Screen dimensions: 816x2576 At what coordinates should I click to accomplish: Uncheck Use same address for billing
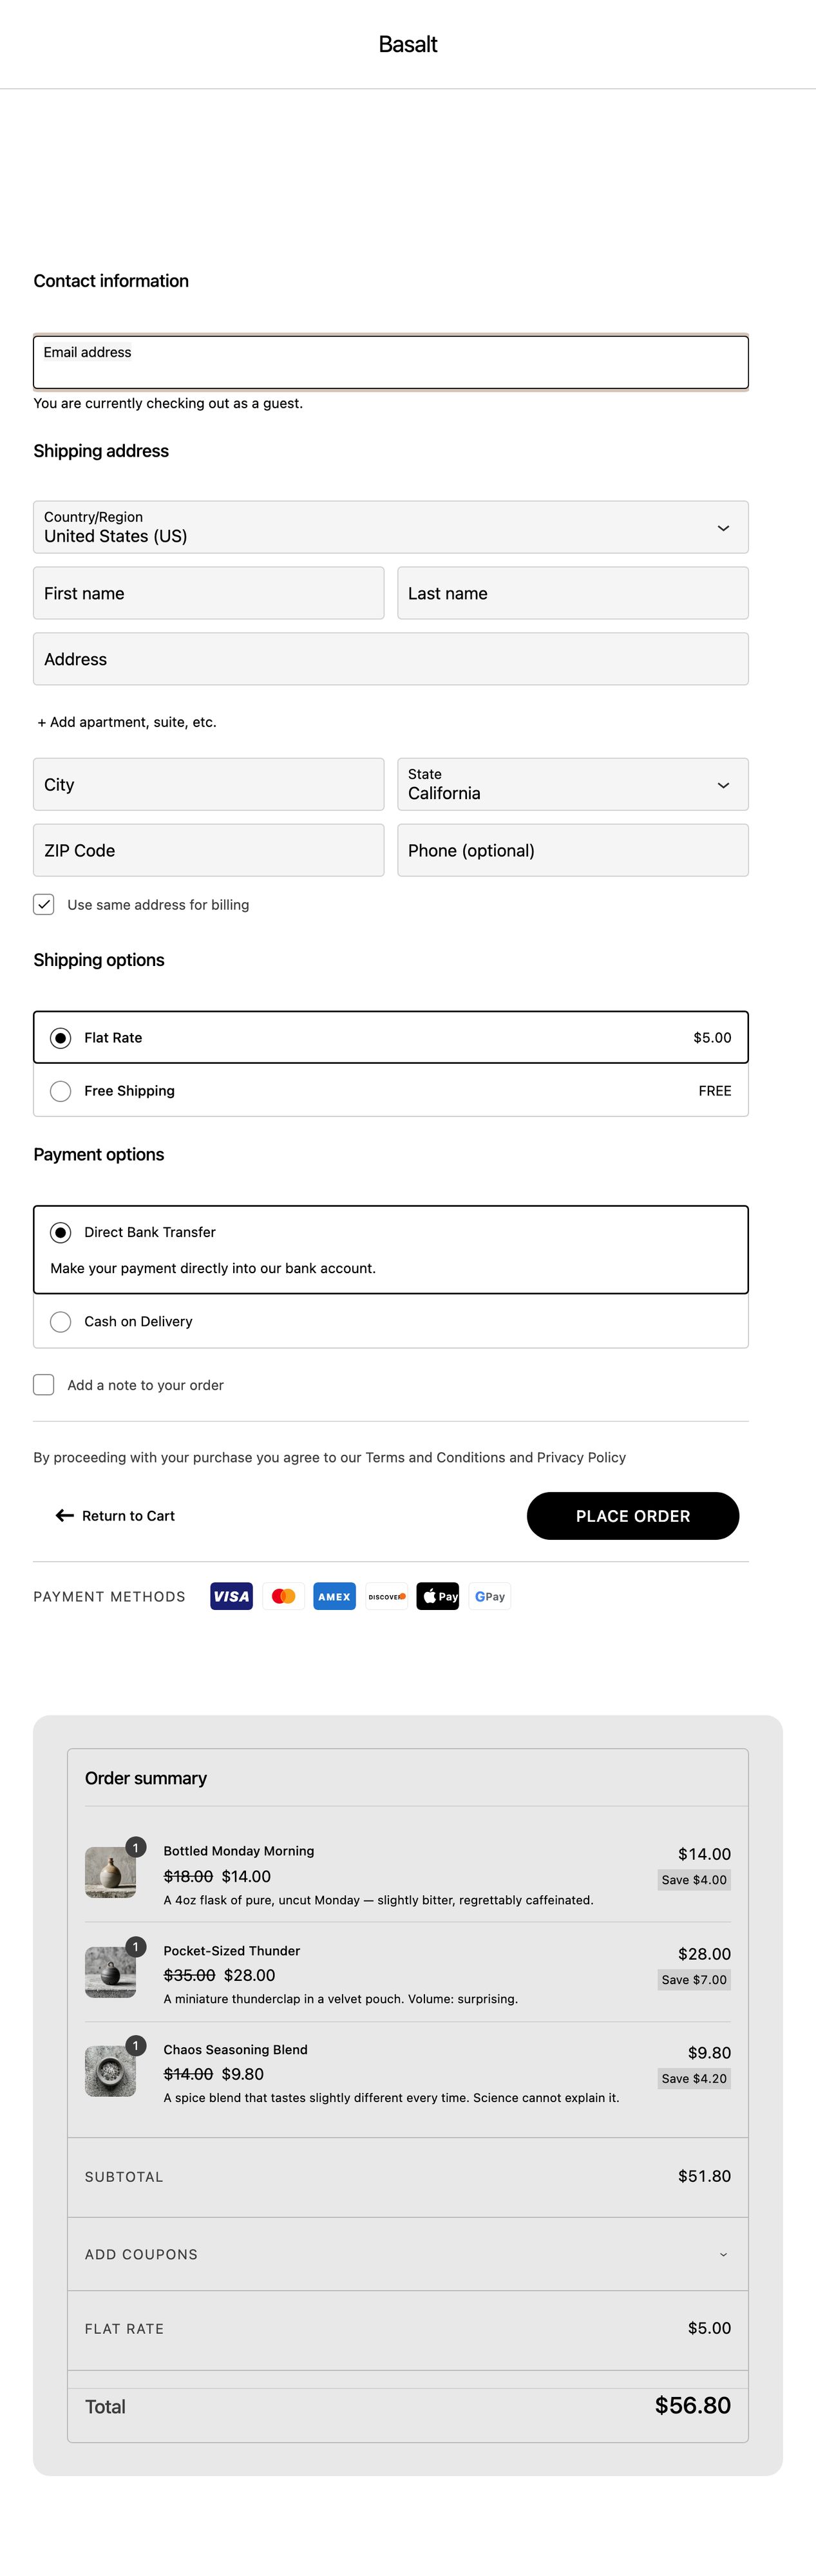(x=44, y=904)
